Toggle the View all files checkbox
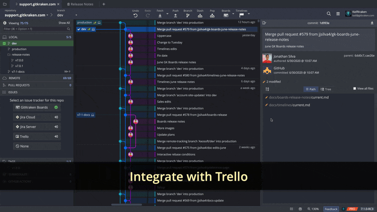 354,89
